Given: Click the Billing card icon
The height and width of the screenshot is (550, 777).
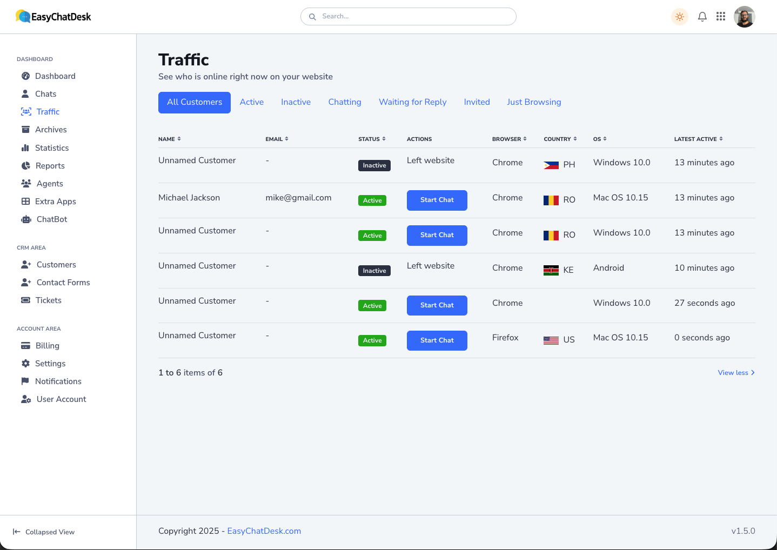Looking at the screenshot, I should [25, 346].
